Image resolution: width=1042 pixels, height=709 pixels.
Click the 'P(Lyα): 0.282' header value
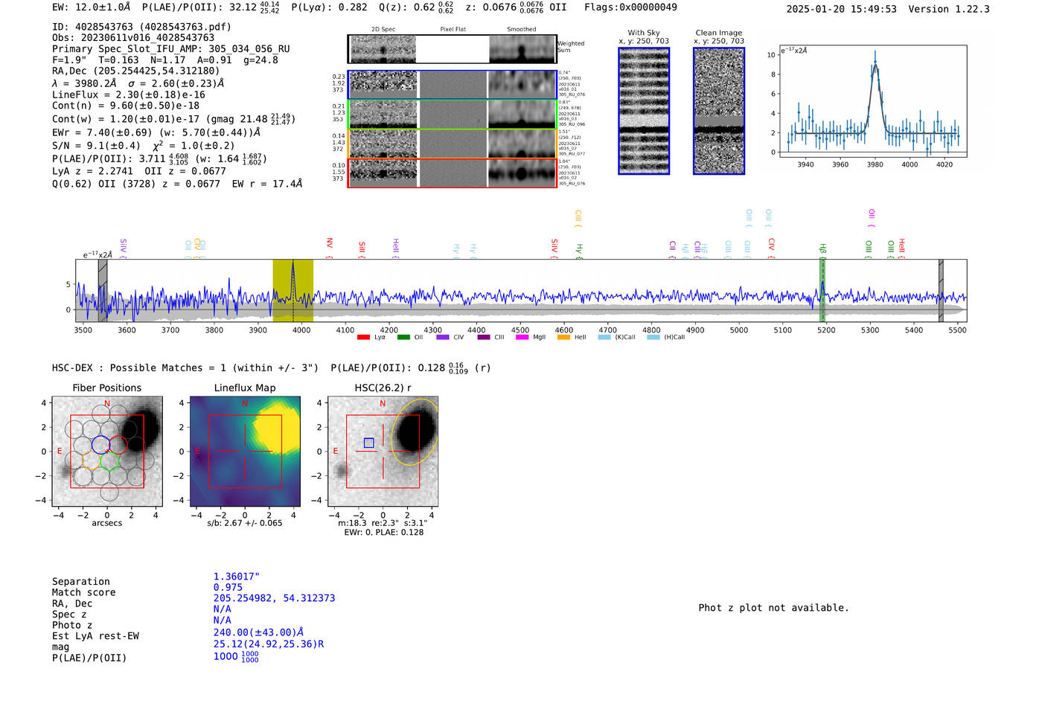pos(329,7)
